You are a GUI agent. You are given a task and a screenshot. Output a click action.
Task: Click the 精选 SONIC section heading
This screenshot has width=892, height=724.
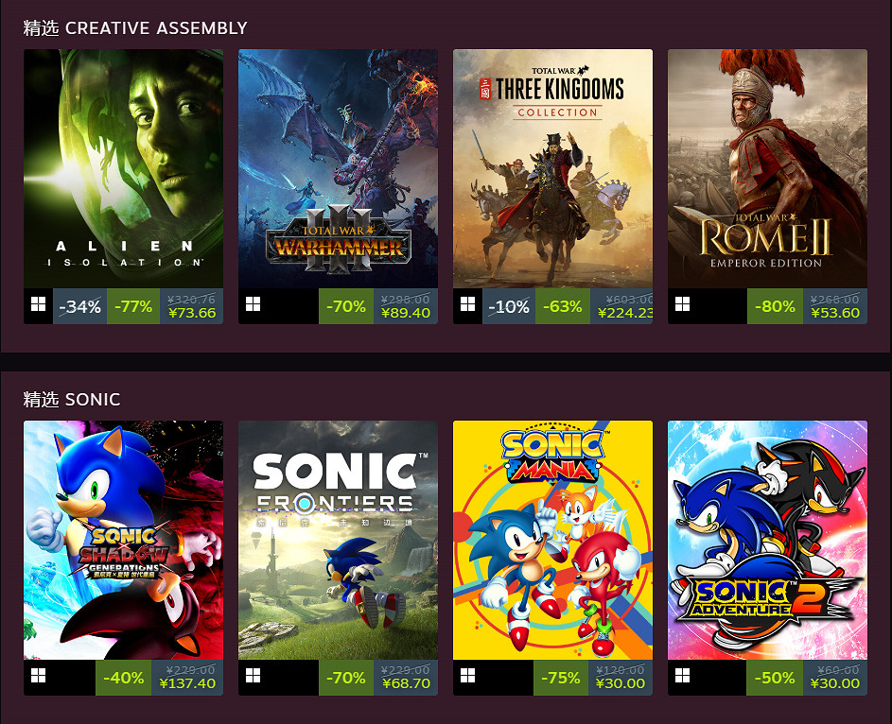click(72, 400)
